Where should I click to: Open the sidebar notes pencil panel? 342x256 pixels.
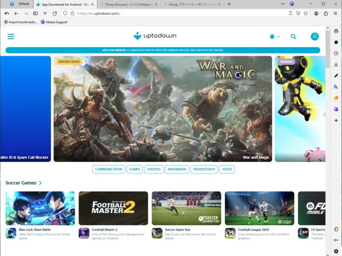[x=336, y=76]
